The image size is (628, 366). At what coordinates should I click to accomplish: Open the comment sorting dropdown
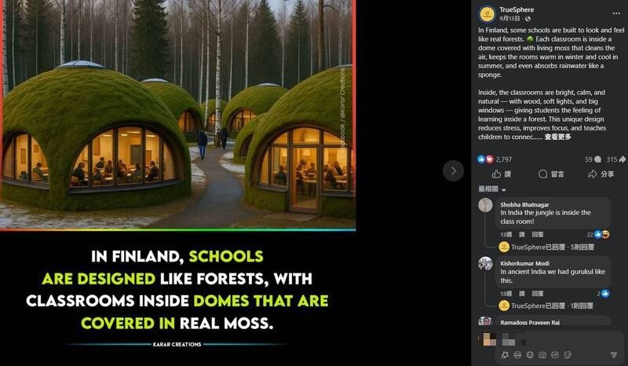point(492,189)
